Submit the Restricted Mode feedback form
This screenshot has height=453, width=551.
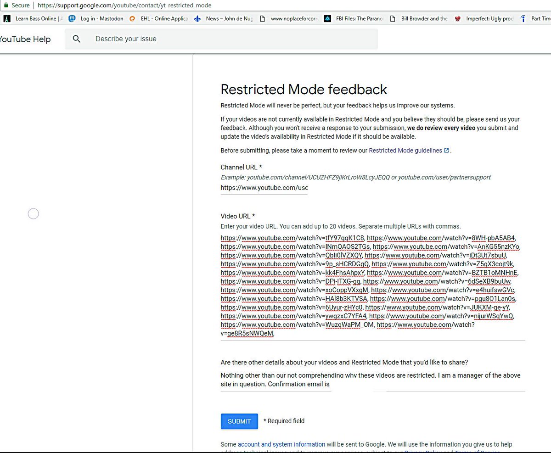239,421
